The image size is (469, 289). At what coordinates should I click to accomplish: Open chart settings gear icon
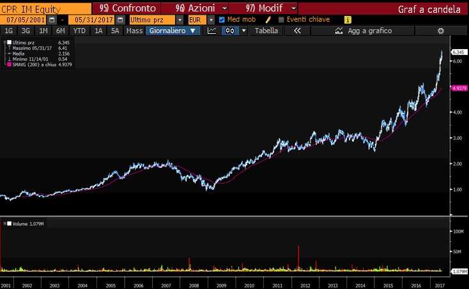point(440,31)
